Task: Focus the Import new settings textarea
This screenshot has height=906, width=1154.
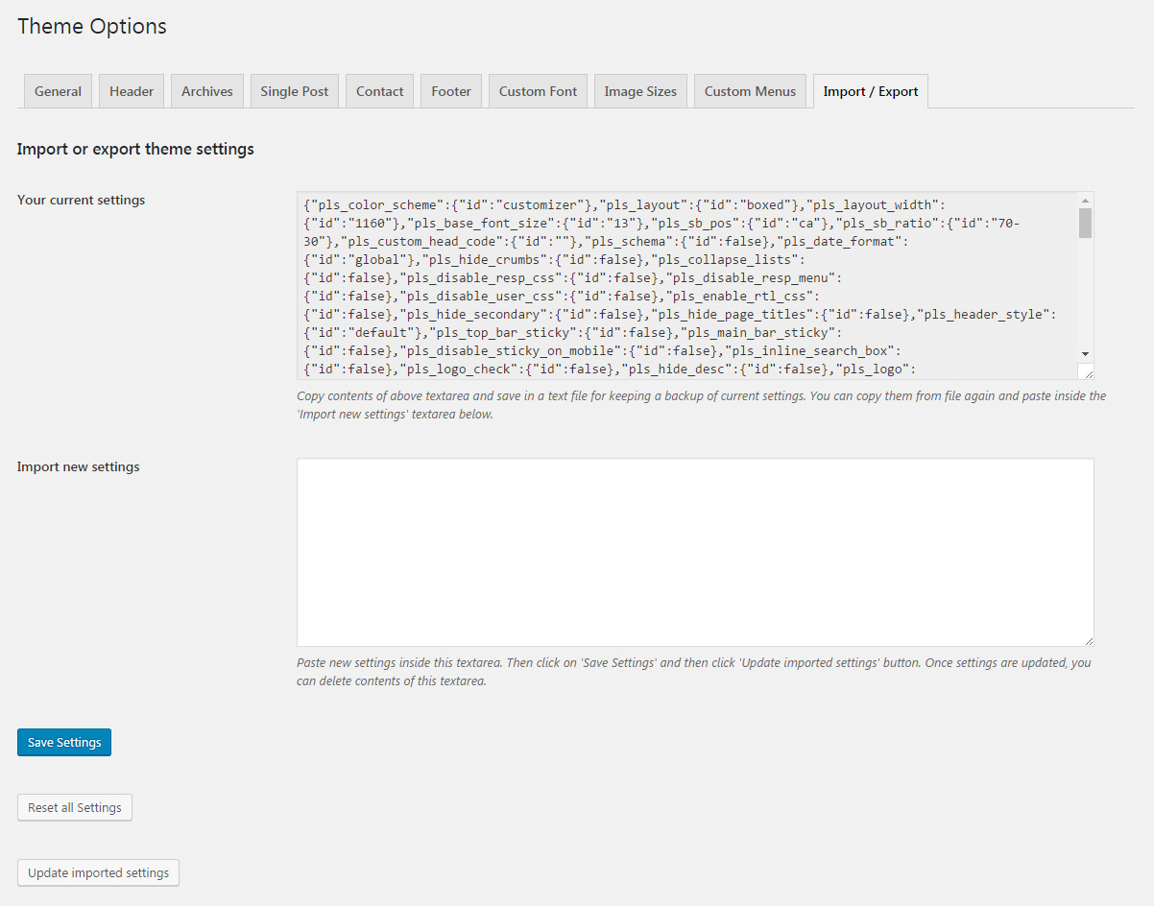Action: pyautogui.click(x=694, y=552)
